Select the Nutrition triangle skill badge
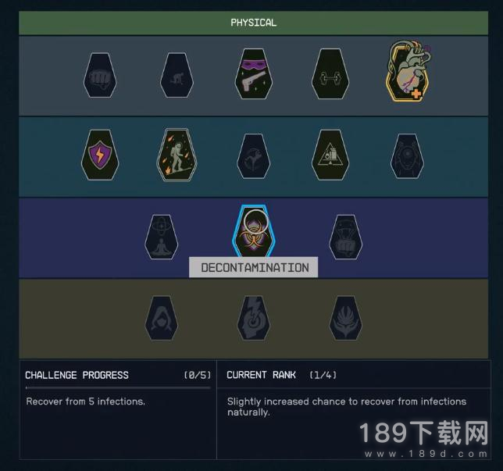503x471 pixels. [330, 155]
